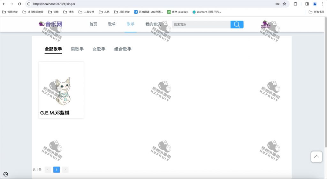327x179 pixels.
Task: Select the 全部歌手 tab
Action: pos(53,49)
